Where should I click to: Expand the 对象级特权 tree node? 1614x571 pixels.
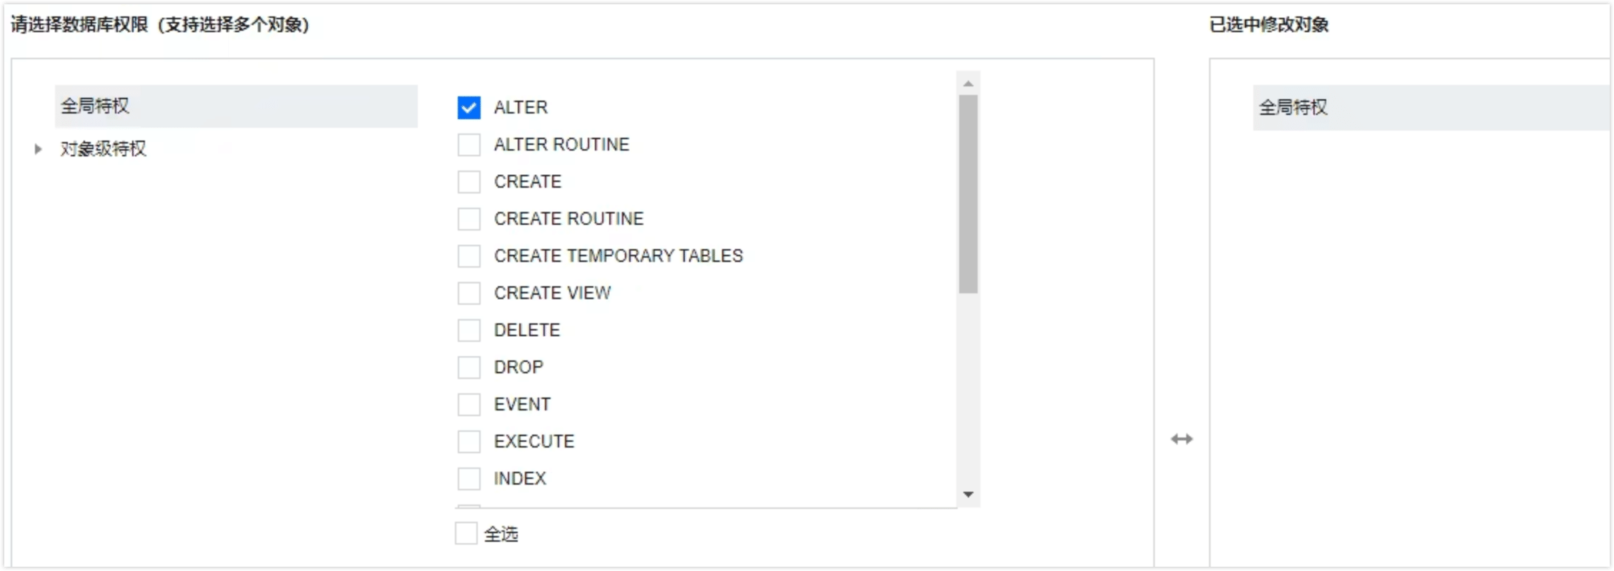38,149
